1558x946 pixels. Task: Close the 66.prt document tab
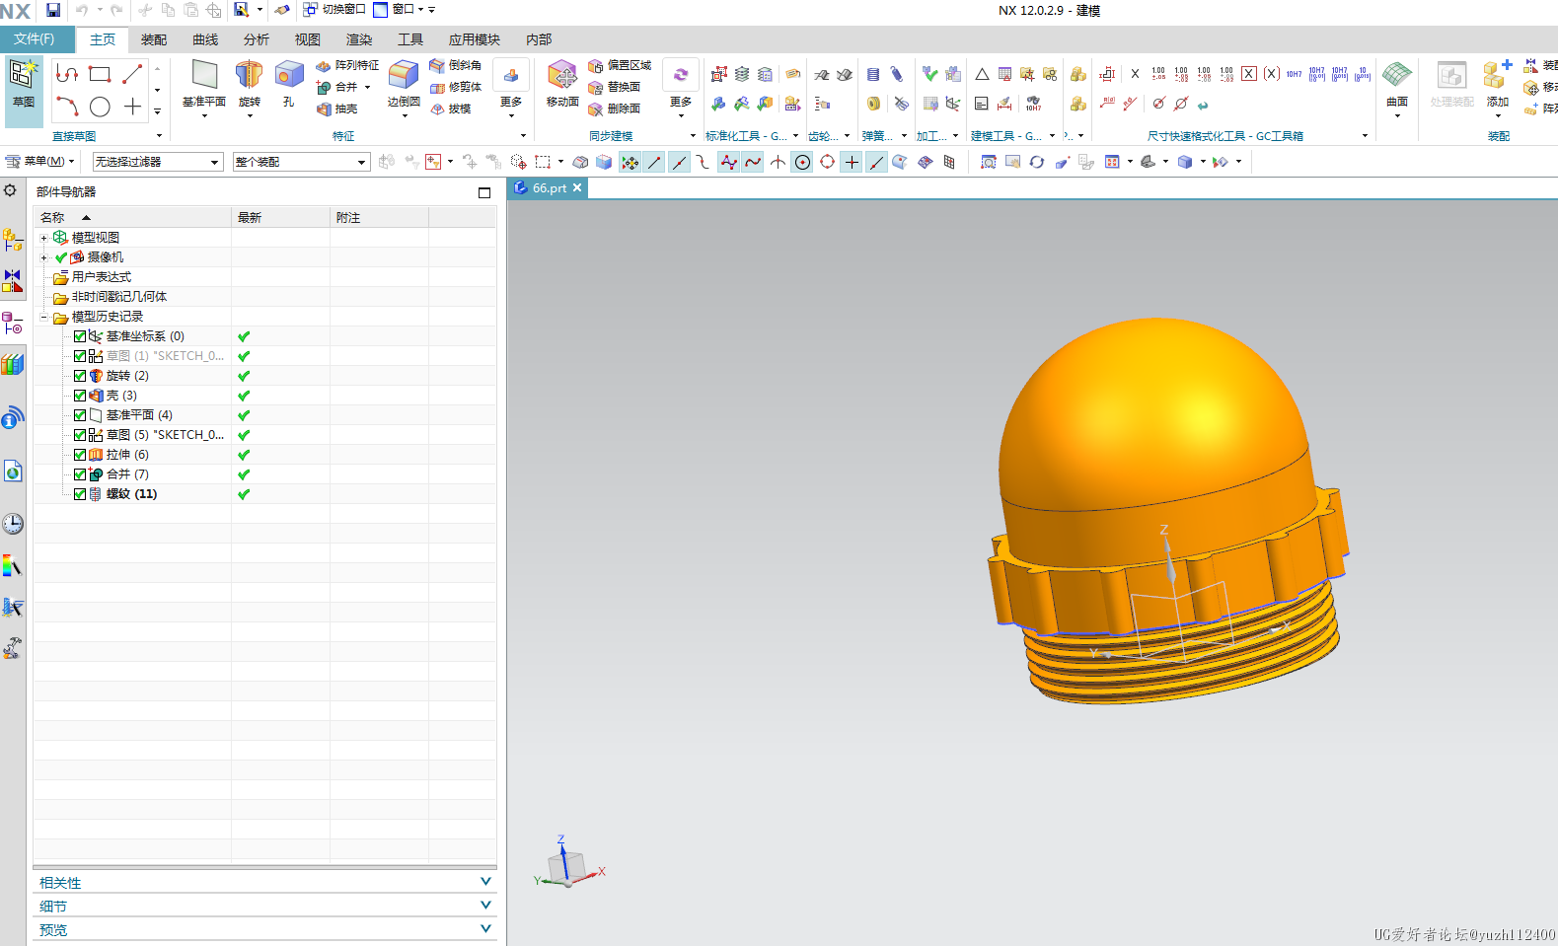point(577,187)
